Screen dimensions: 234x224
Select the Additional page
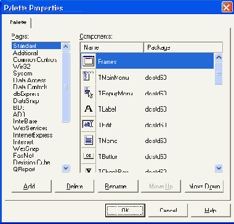pyautogui.click(x=25, y=53)
